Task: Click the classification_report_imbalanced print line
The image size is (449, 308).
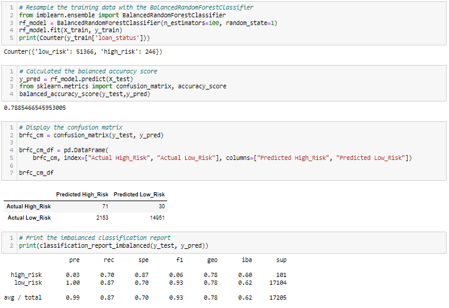Action: coord(113,245)
